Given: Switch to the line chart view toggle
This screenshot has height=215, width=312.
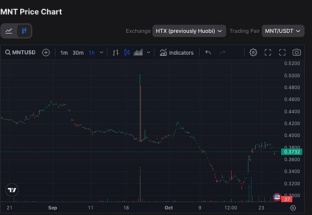Looking at the screenshot, I should click(x=9, y=31).
